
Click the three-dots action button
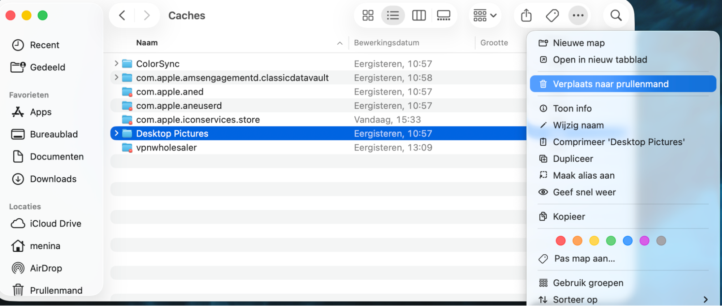(578, 16)
